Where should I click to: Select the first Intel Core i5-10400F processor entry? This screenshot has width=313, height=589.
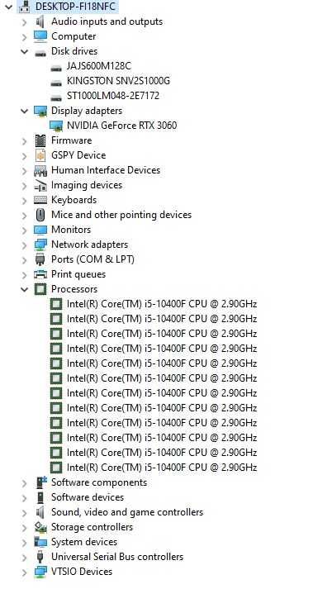162,304
